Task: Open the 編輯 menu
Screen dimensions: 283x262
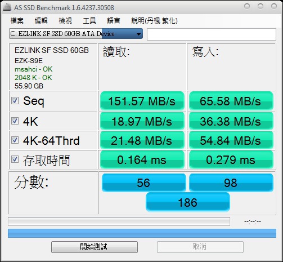Action: tap(41, 21)
